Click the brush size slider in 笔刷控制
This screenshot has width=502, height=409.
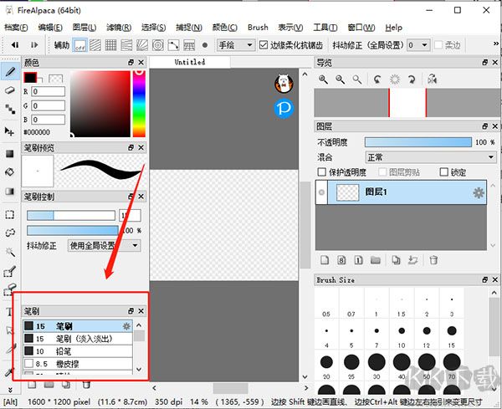(71, 216)
